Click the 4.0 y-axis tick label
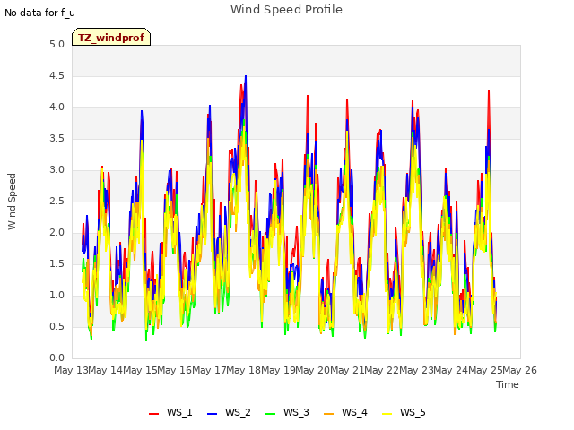 tap(57, 107)
